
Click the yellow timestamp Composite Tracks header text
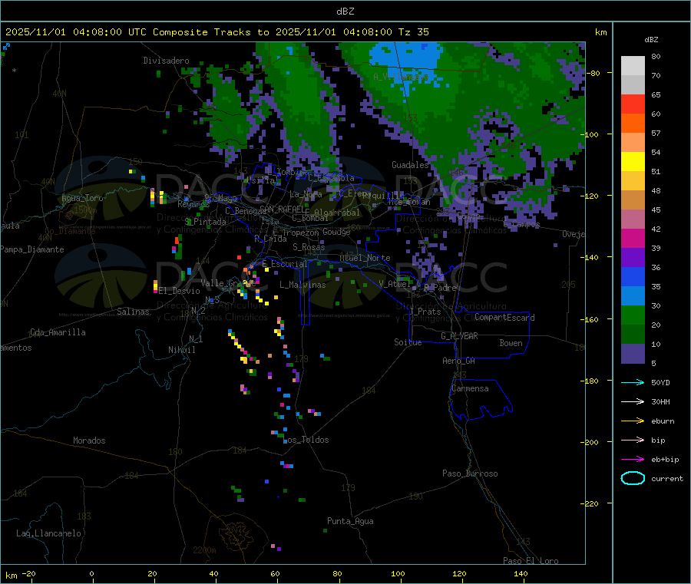217,32
